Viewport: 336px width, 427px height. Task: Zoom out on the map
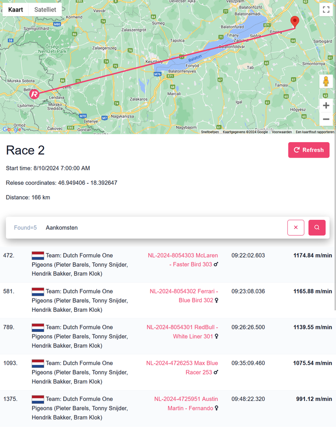[x=326, y=119]
